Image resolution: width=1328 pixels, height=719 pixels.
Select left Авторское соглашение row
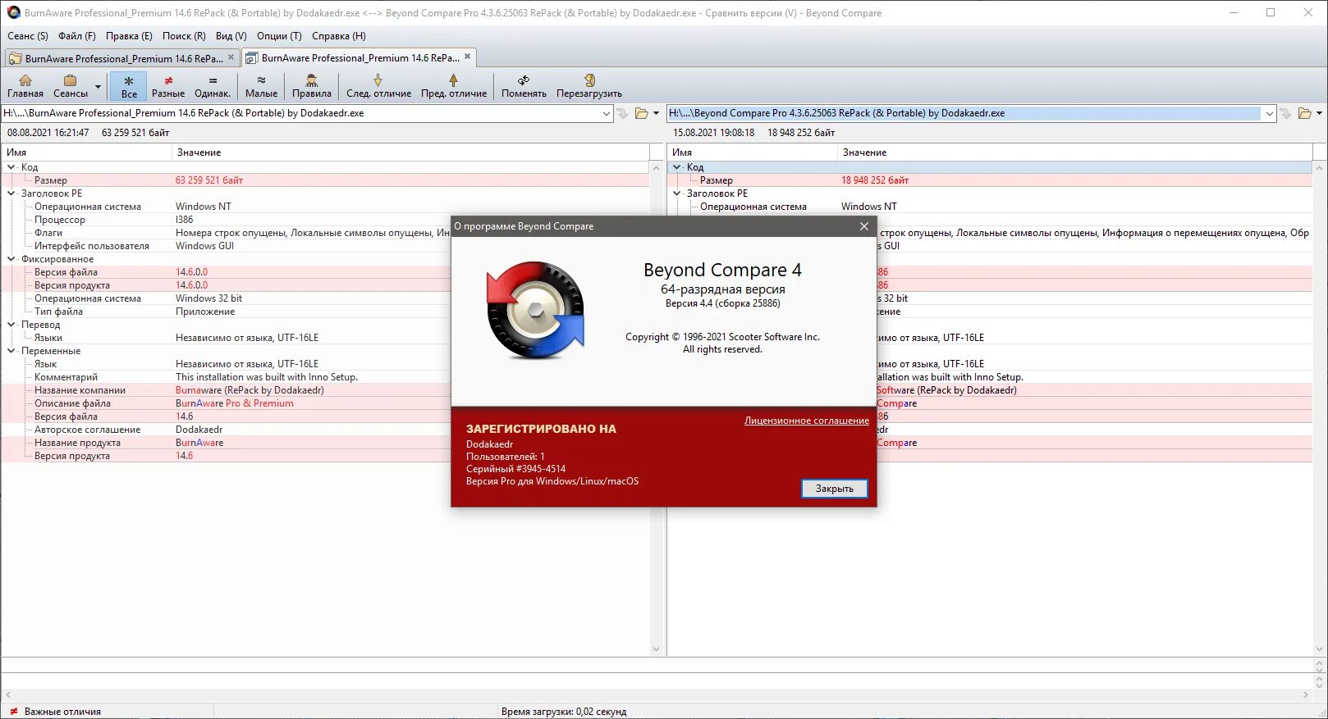[227, 430]
